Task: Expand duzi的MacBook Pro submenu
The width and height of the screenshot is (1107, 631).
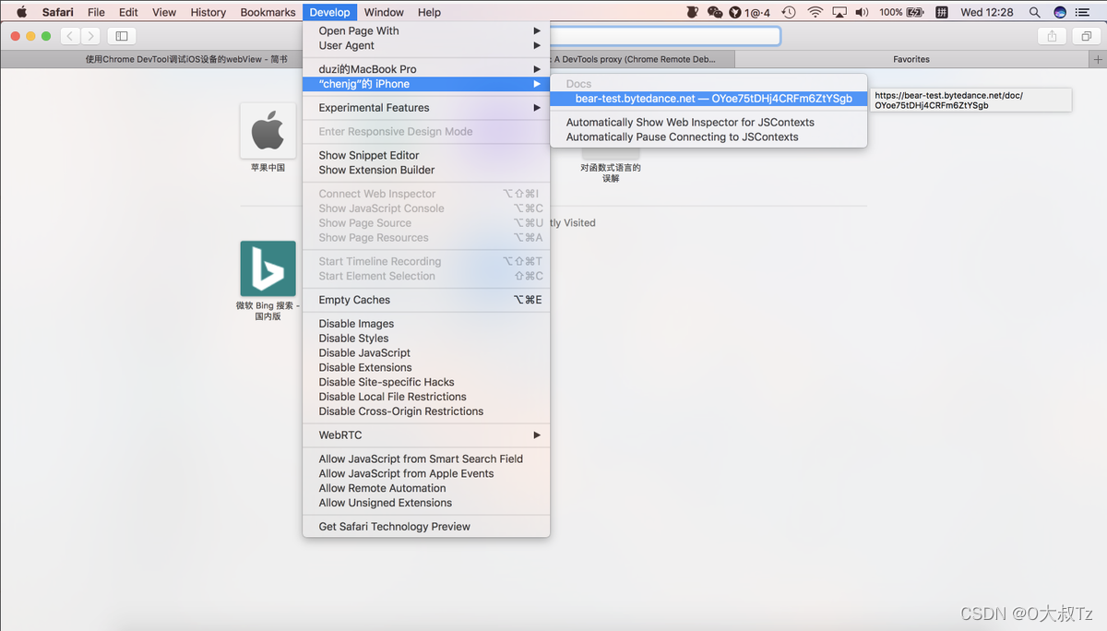Action: pos(427,69)
